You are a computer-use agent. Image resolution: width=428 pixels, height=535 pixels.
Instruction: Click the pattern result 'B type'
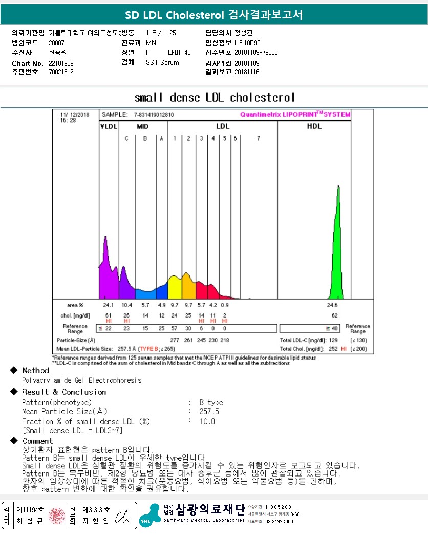point(211,403)
